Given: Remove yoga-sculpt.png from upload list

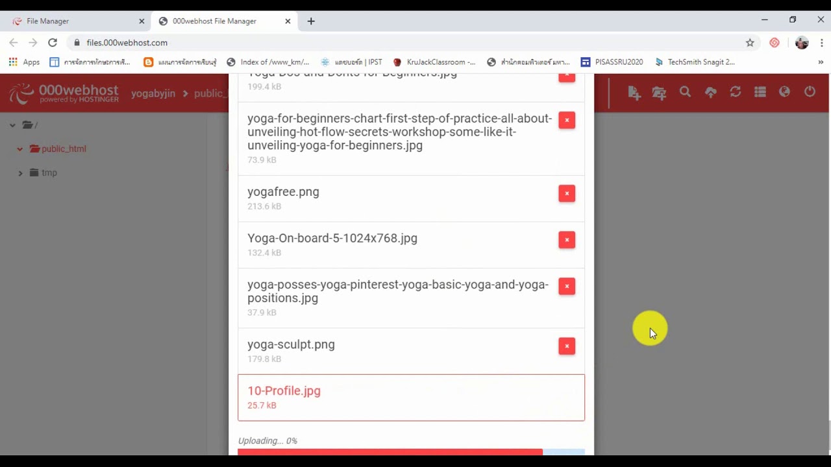Looking at the screenshot, I should pos(567,346).
